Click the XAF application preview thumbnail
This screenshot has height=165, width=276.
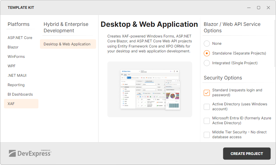[x=150, y=90]
